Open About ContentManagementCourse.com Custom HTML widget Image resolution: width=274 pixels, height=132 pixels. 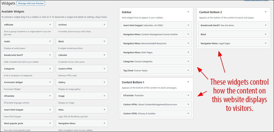pos(156,104)
